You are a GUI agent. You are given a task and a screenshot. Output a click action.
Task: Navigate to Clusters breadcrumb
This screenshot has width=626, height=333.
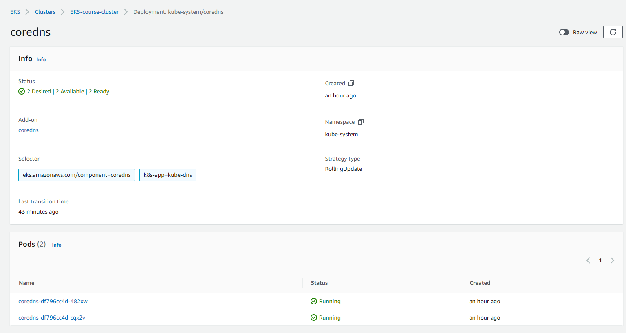click(45, 12)
